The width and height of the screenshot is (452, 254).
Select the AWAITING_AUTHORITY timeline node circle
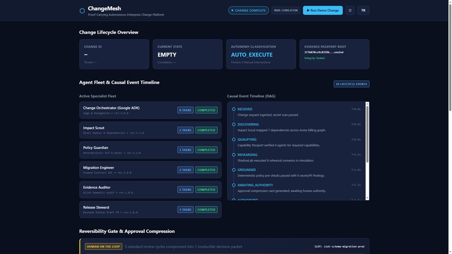click(x=234, y=185)
